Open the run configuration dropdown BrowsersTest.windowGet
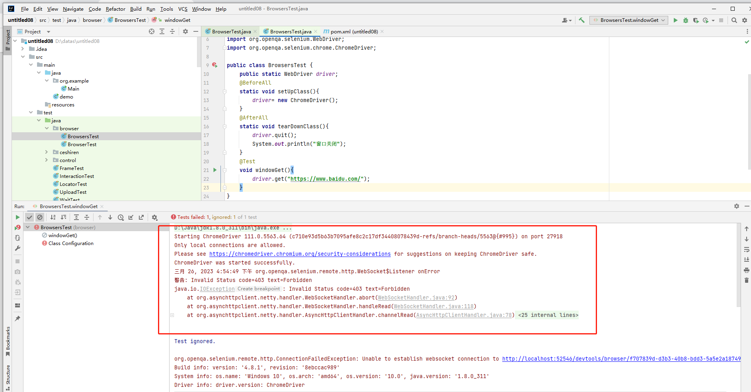Screen dimensions: 751x392 [x=629, y=20]
